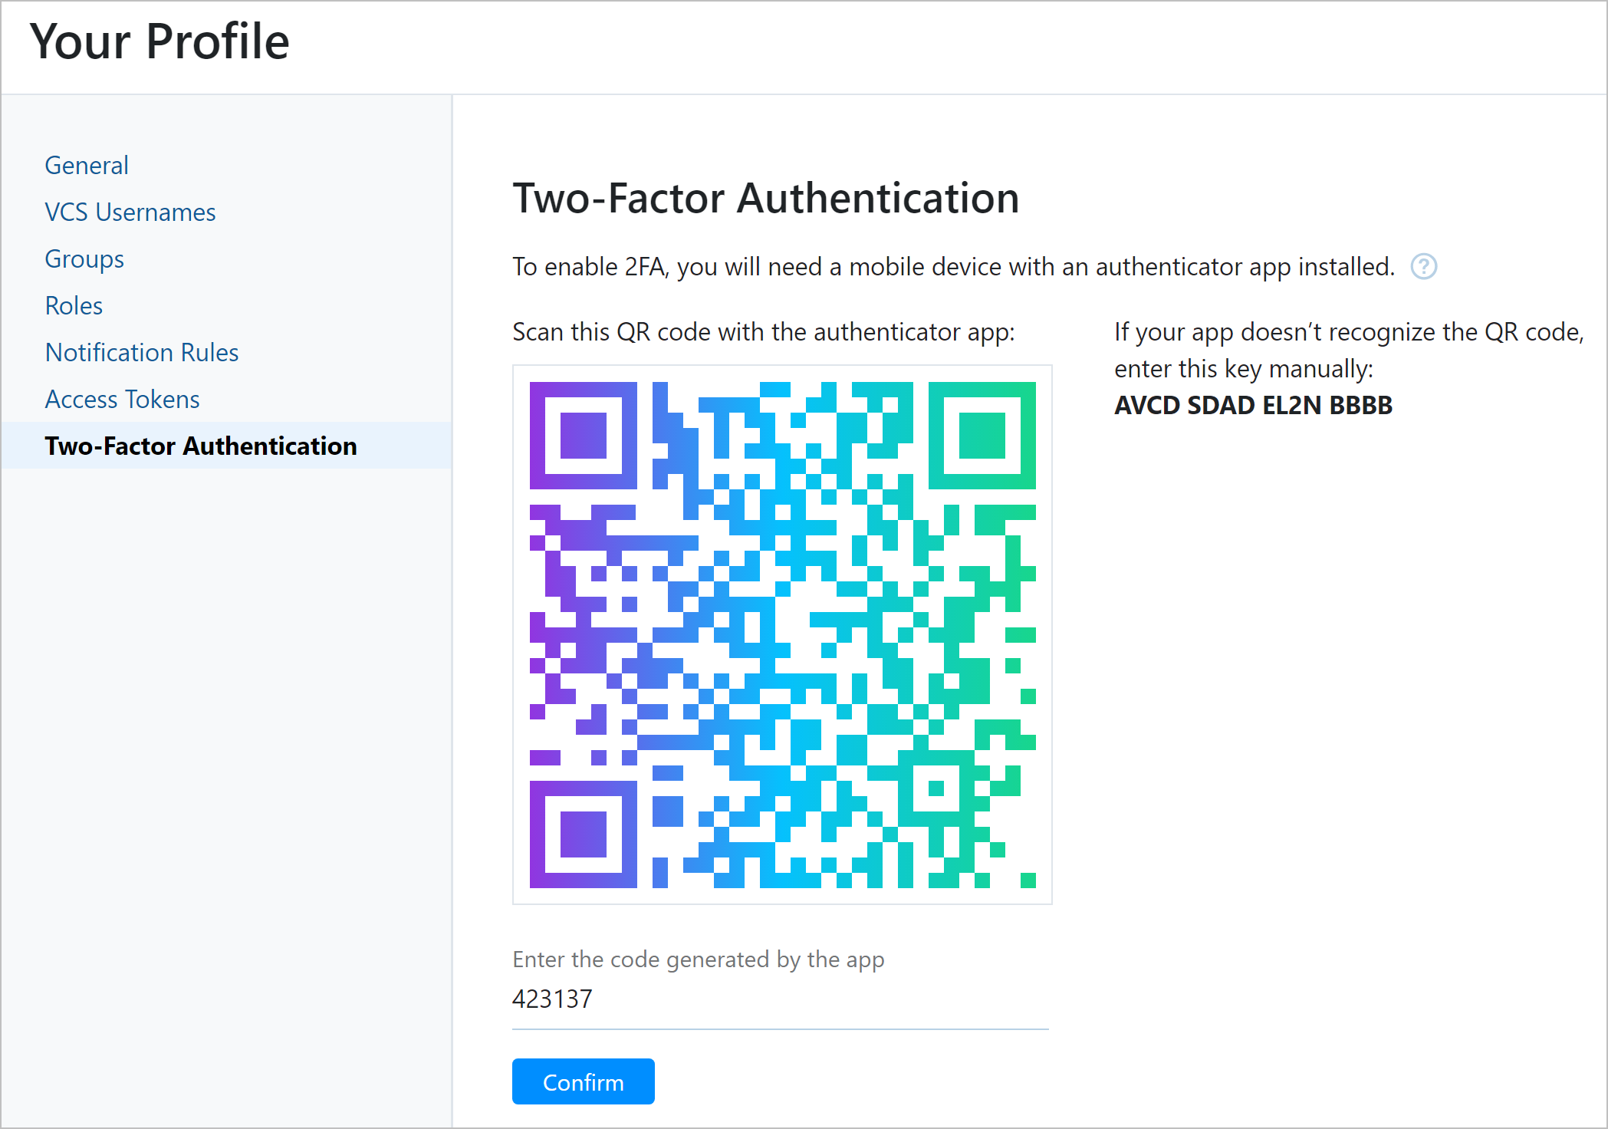Select the manual key AVCD SDAD EL2N BBBB
The width and height of the screenshot is (1608, 1129).
click(x=1253, y=405)
